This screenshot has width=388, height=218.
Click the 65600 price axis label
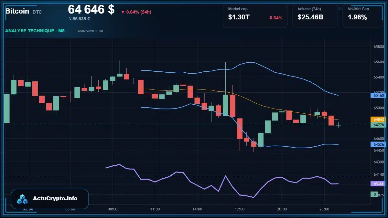379,62
